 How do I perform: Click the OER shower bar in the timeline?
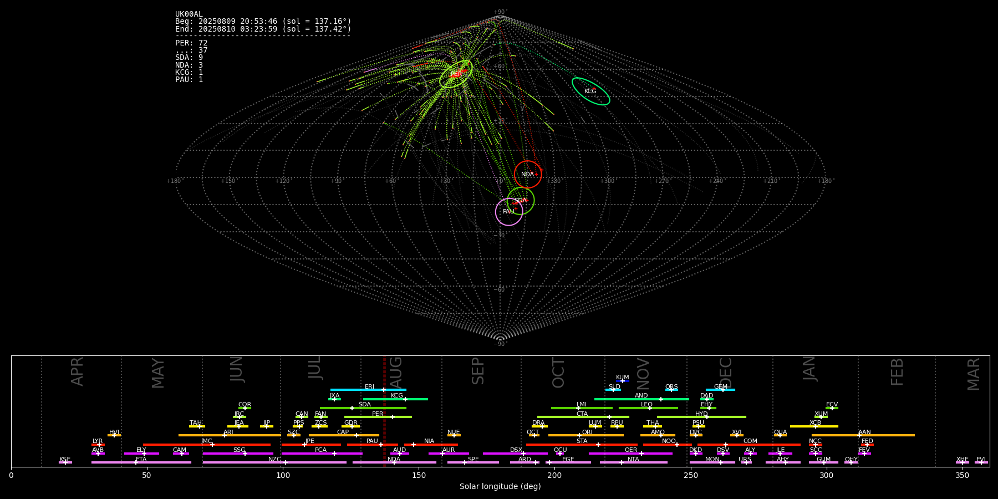630,454
